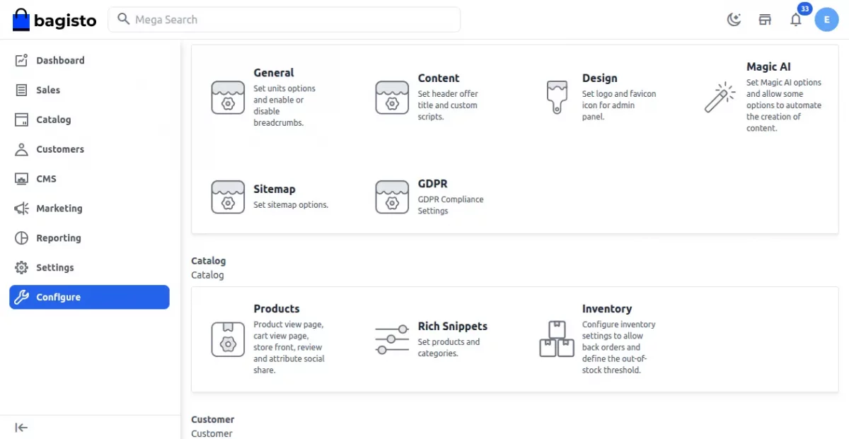The height and width of the screenshot is (439, 849).
Task: Open the GDPR compliance gear icon
Action: coord(392,197)
